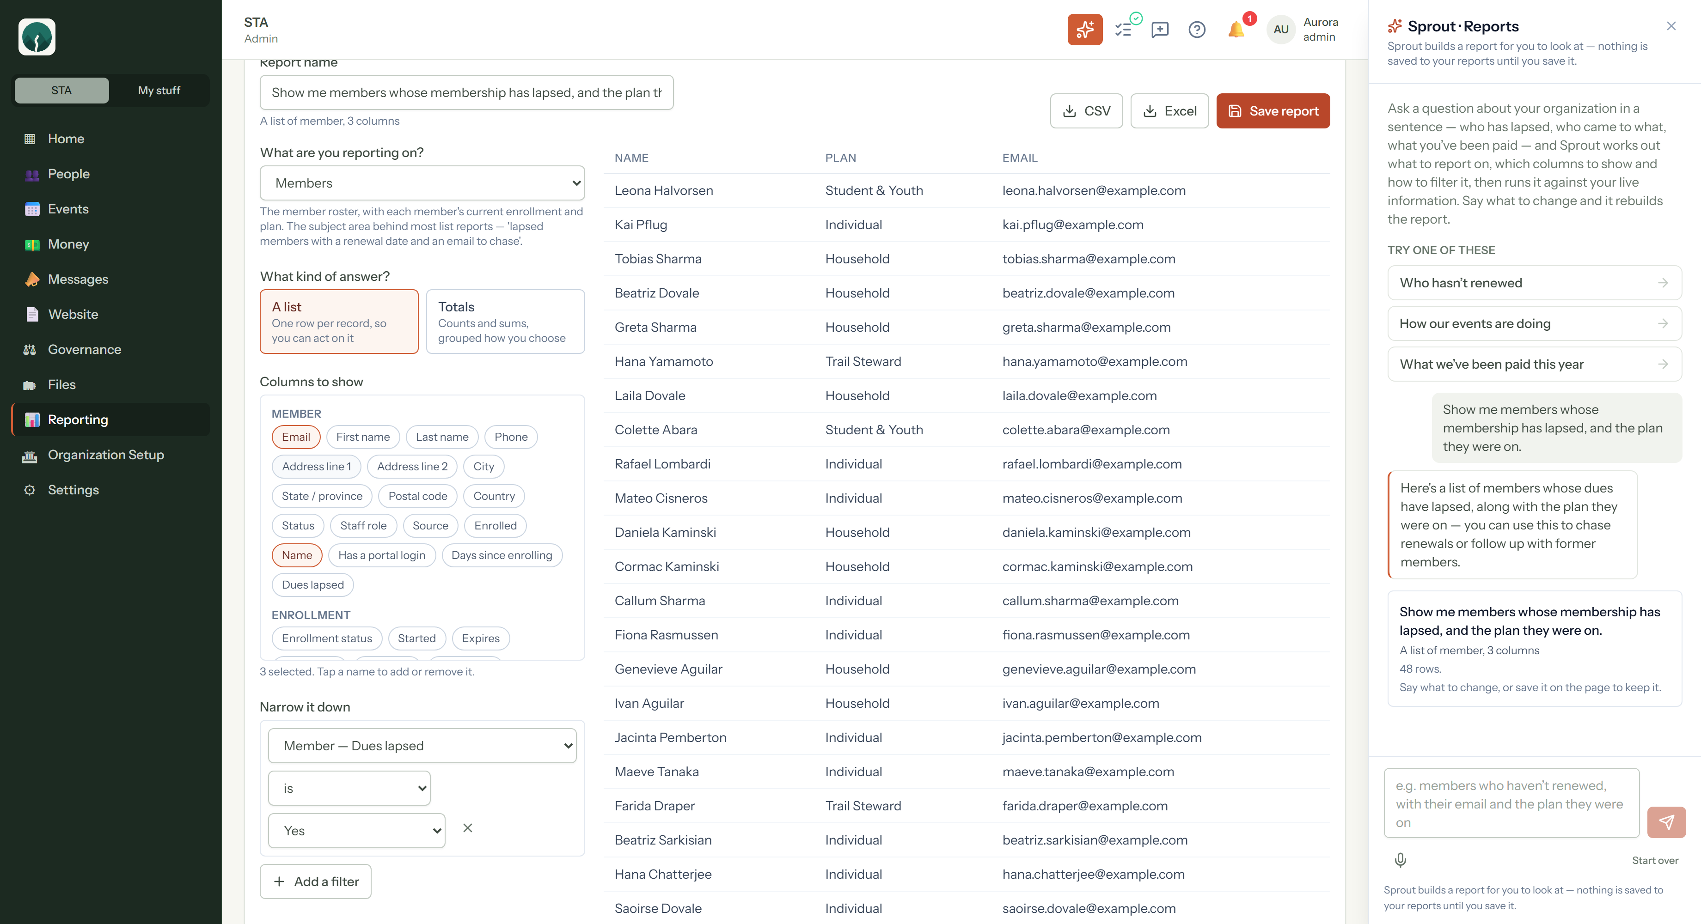
Task: Open the 'Member — Dues lapsed' filter dropdown
Action: (422, 746)
